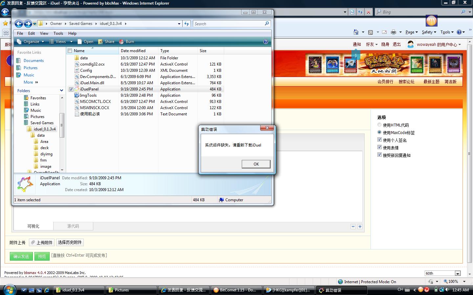Viewport: 473px width, 295px height.
Task: Open IE Help question-mark icon
Action: click(459, 32)
